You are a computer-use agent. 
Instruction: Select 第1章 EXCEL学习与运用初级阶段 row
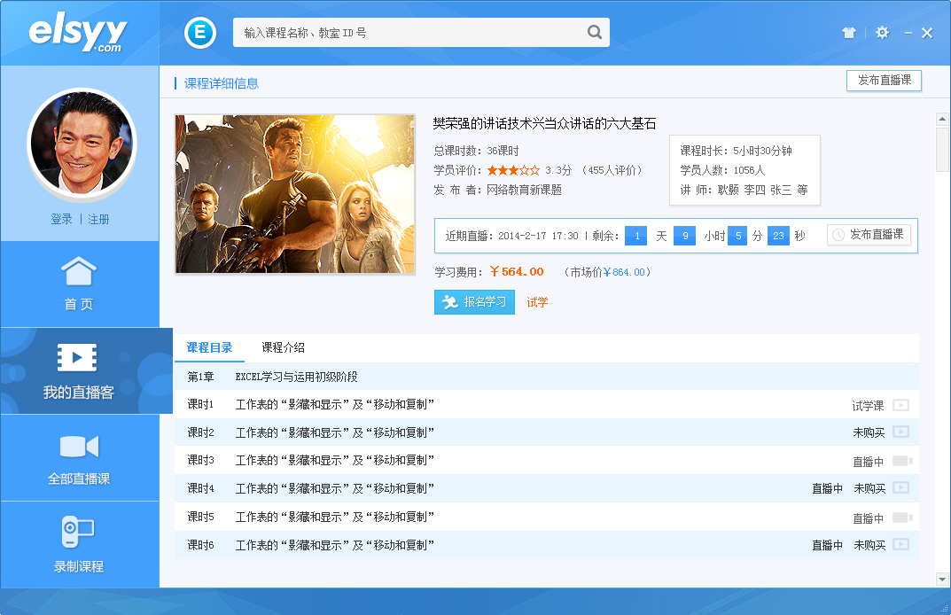(547, 377)
